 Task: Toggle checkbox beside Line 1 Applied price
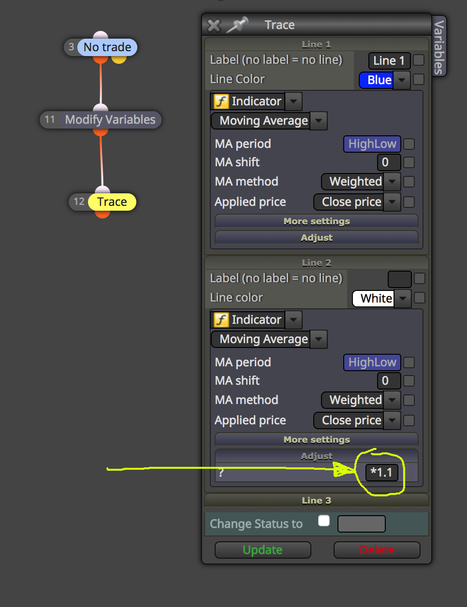click(x=409, y=202)
